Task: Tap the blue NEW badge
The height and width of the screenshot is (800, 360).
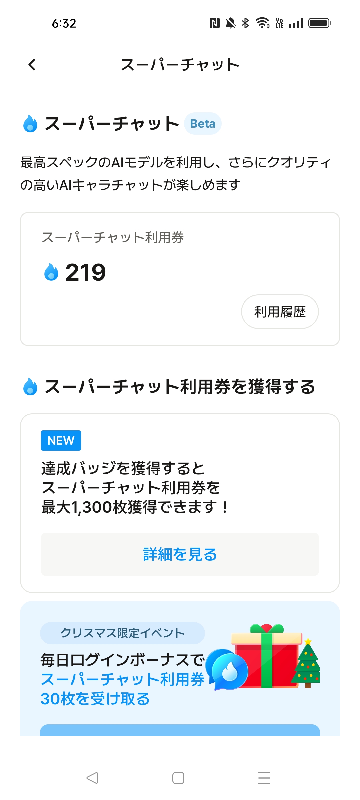Action: (61, 440)
